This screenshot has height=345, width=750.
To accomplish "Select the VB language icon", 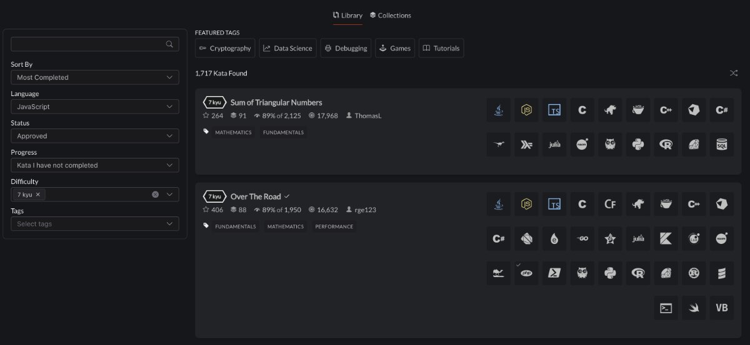I will pyautogui.click(x=721, y=308).
